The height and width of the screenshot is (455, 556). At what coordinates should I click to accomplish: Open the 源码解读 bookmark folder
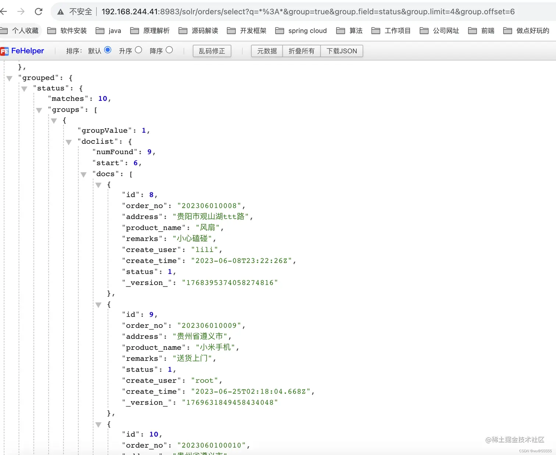[x=199, y=31]
